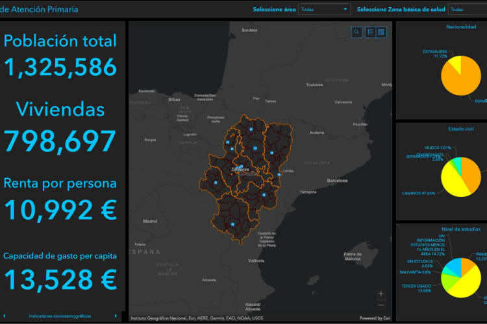Click the EXTRANJERA 11.72% label
Screen dimensions: 487x324
point(435,54)
